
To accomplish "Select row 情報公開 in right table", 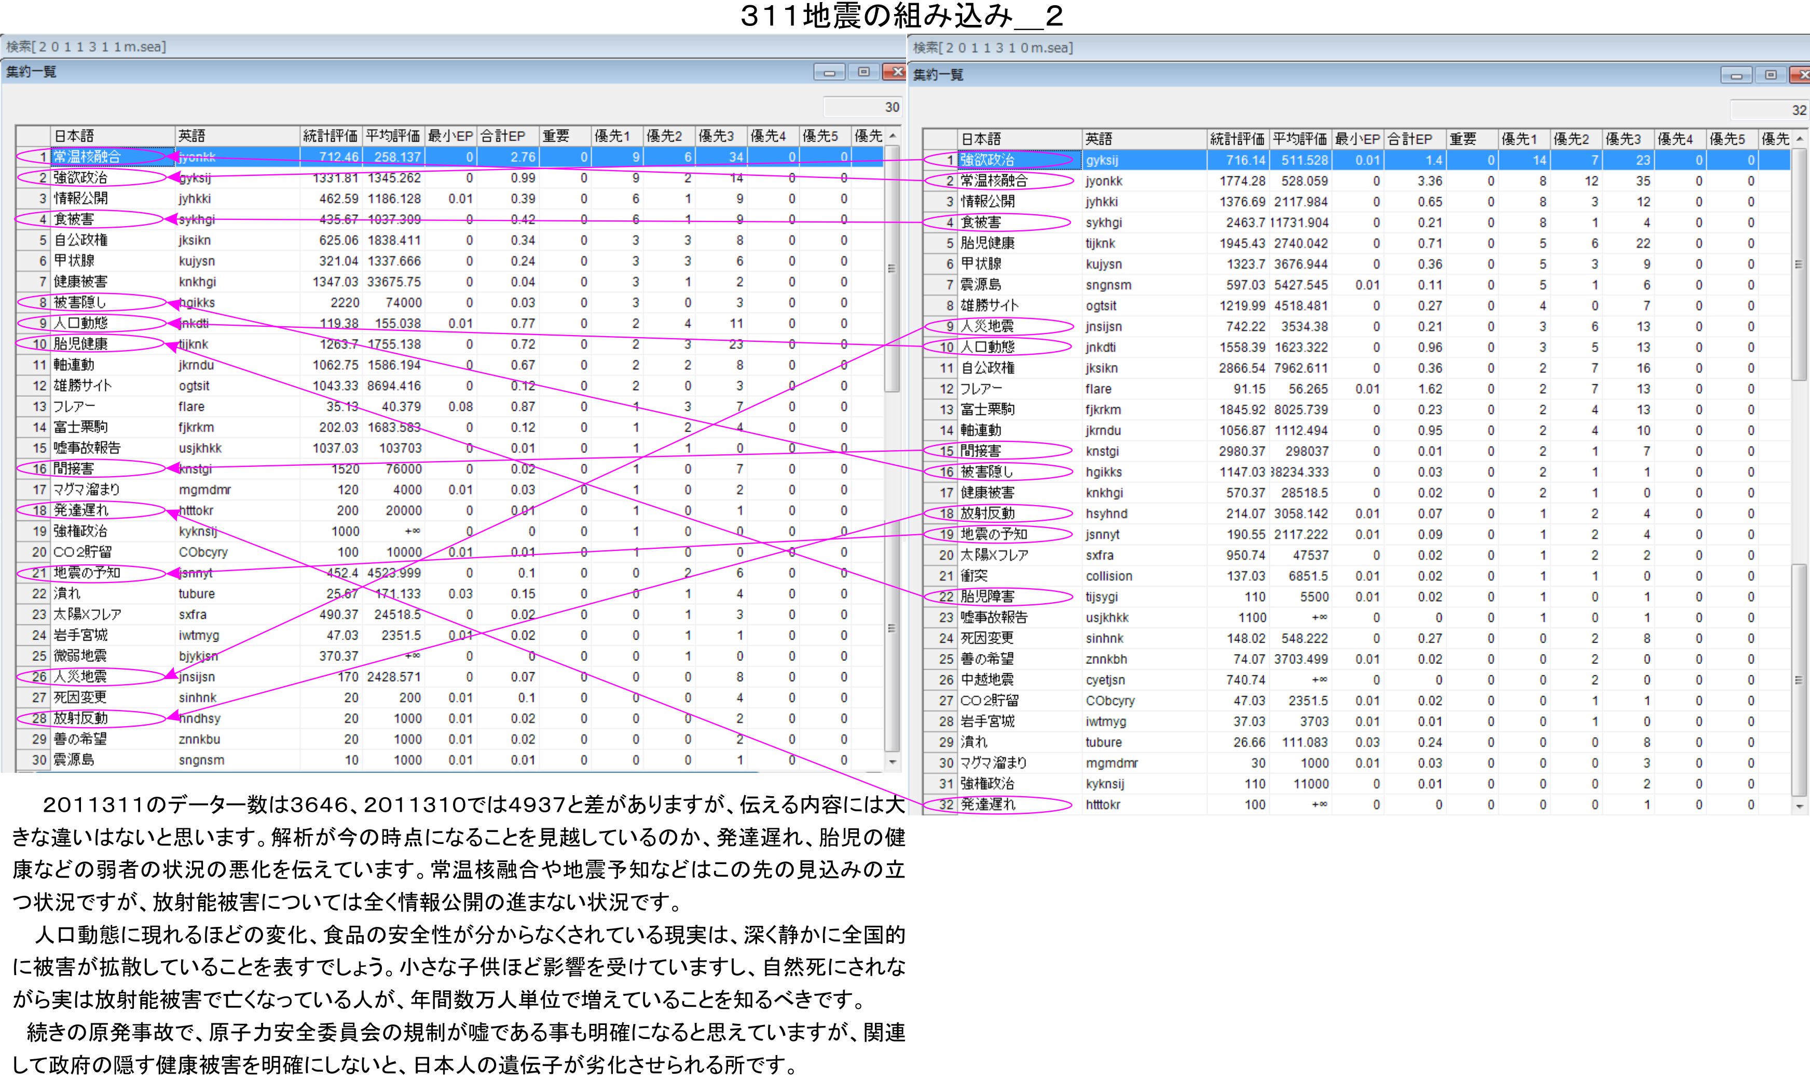I will coord(988,202).
